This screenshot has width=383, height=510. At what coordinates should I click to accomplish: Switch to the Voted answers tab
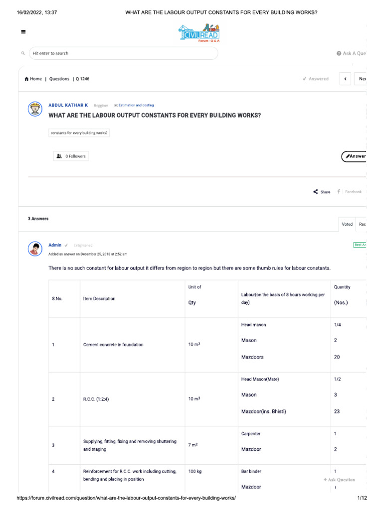click(x=347, y=224)
